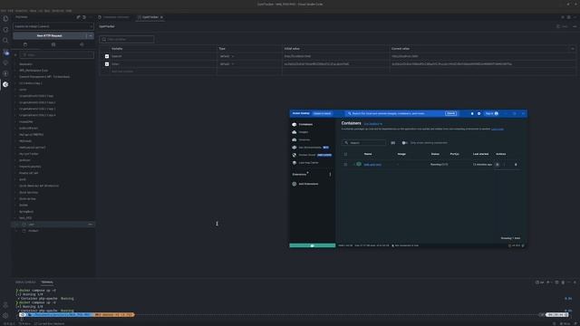
Task: Focus the Docker containers Search field
Action: [x=364, y=143]
